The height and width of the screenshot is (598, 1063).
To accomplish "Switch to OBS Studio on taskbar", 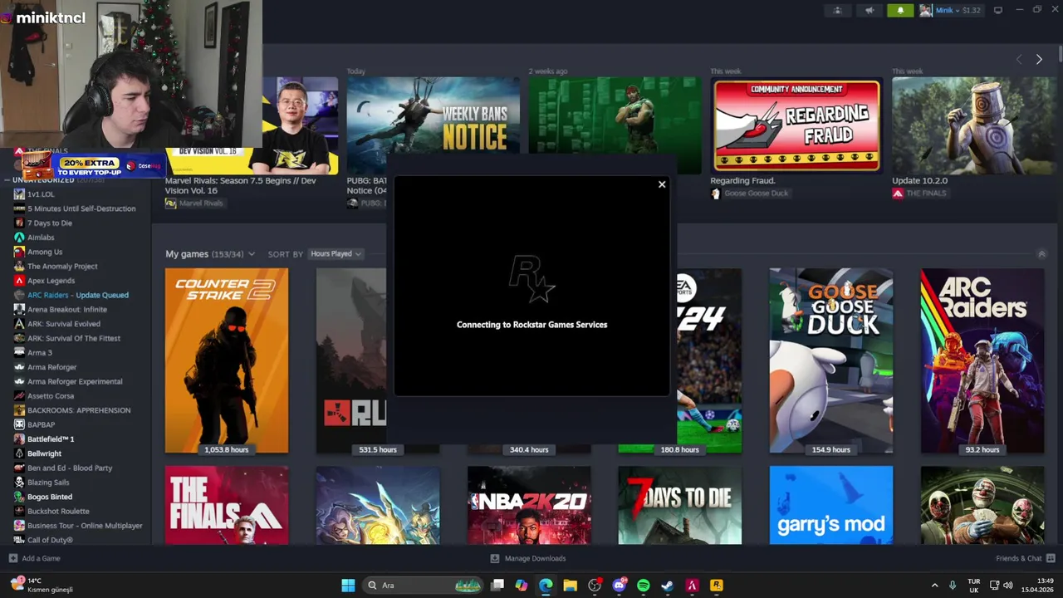I will pyautogui.click(x=595, y=586).
